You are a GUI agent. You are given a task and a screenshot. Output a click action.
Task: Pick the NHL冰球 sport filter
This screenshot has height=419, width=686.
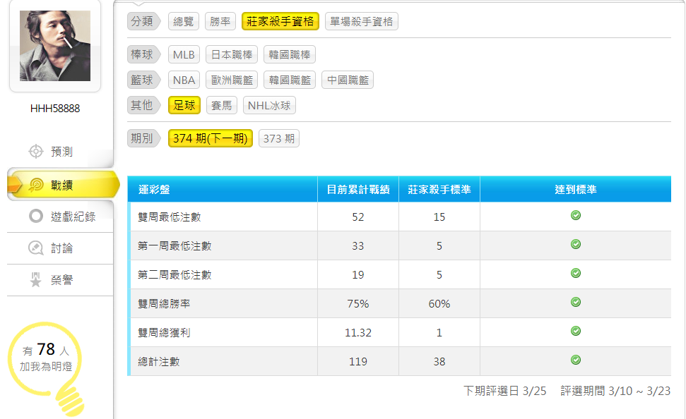coord(269,106)
